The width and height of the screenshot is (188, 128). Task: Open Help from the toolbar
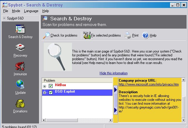click(146, 35)
